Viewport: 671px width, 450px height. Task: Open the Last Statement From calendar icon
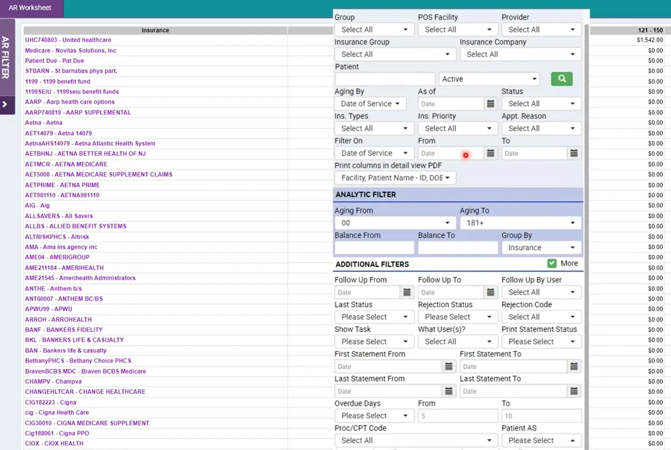(x=449, y=391)
